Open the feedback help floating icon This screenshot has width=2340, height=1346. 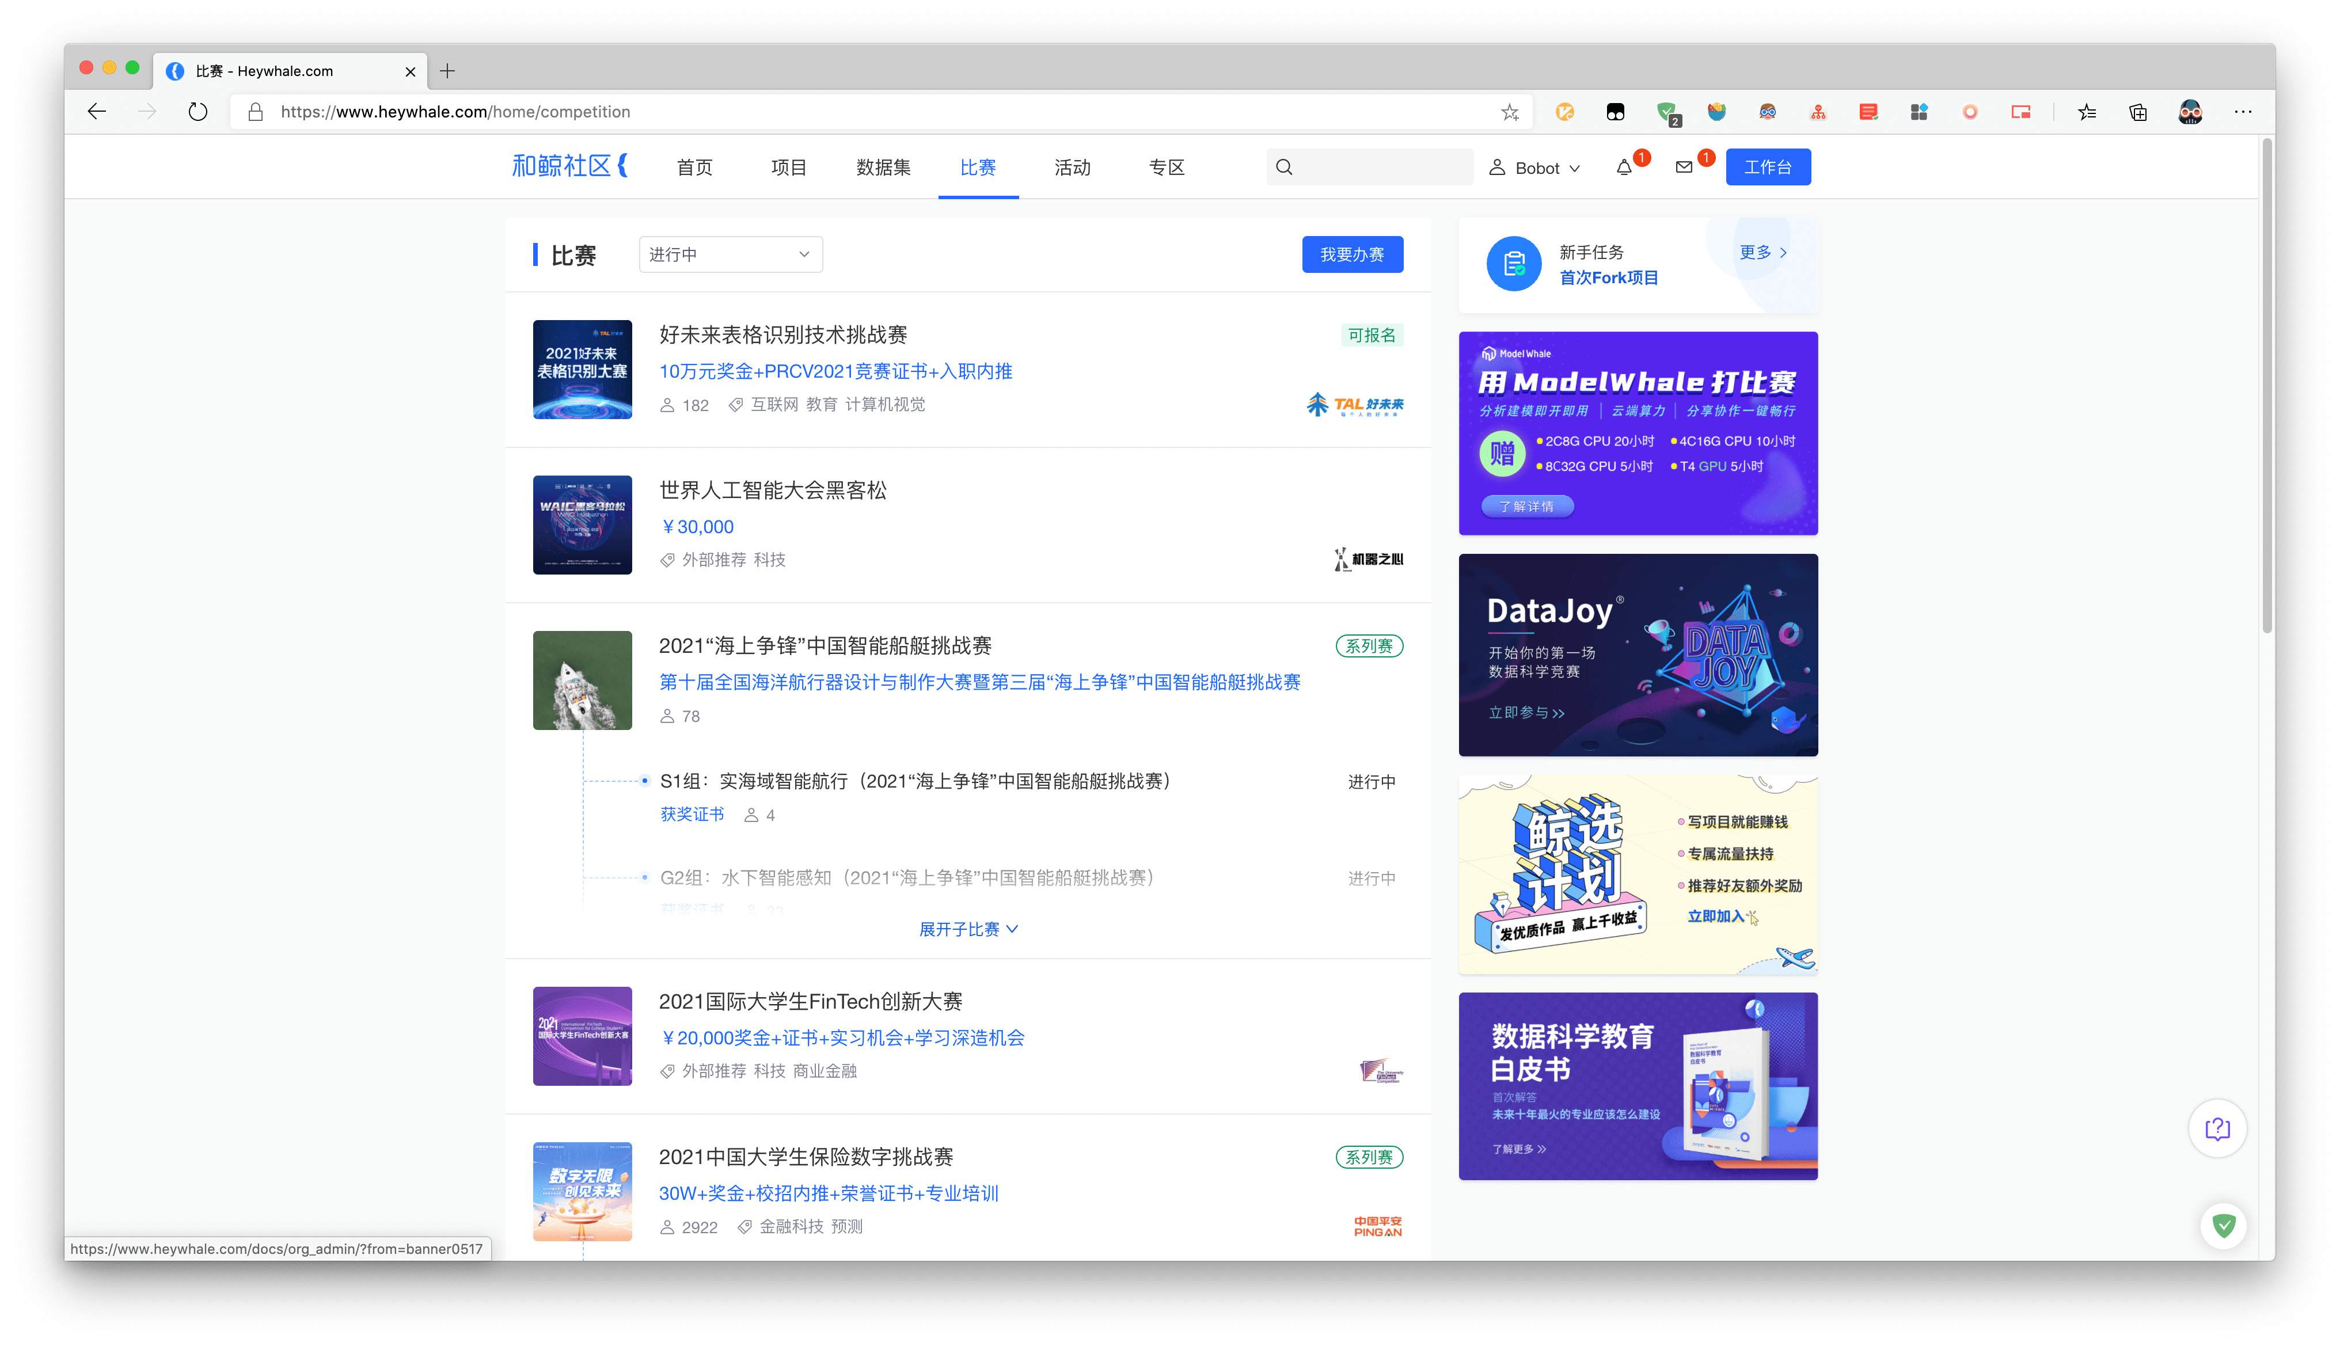click(2217, 1128)
